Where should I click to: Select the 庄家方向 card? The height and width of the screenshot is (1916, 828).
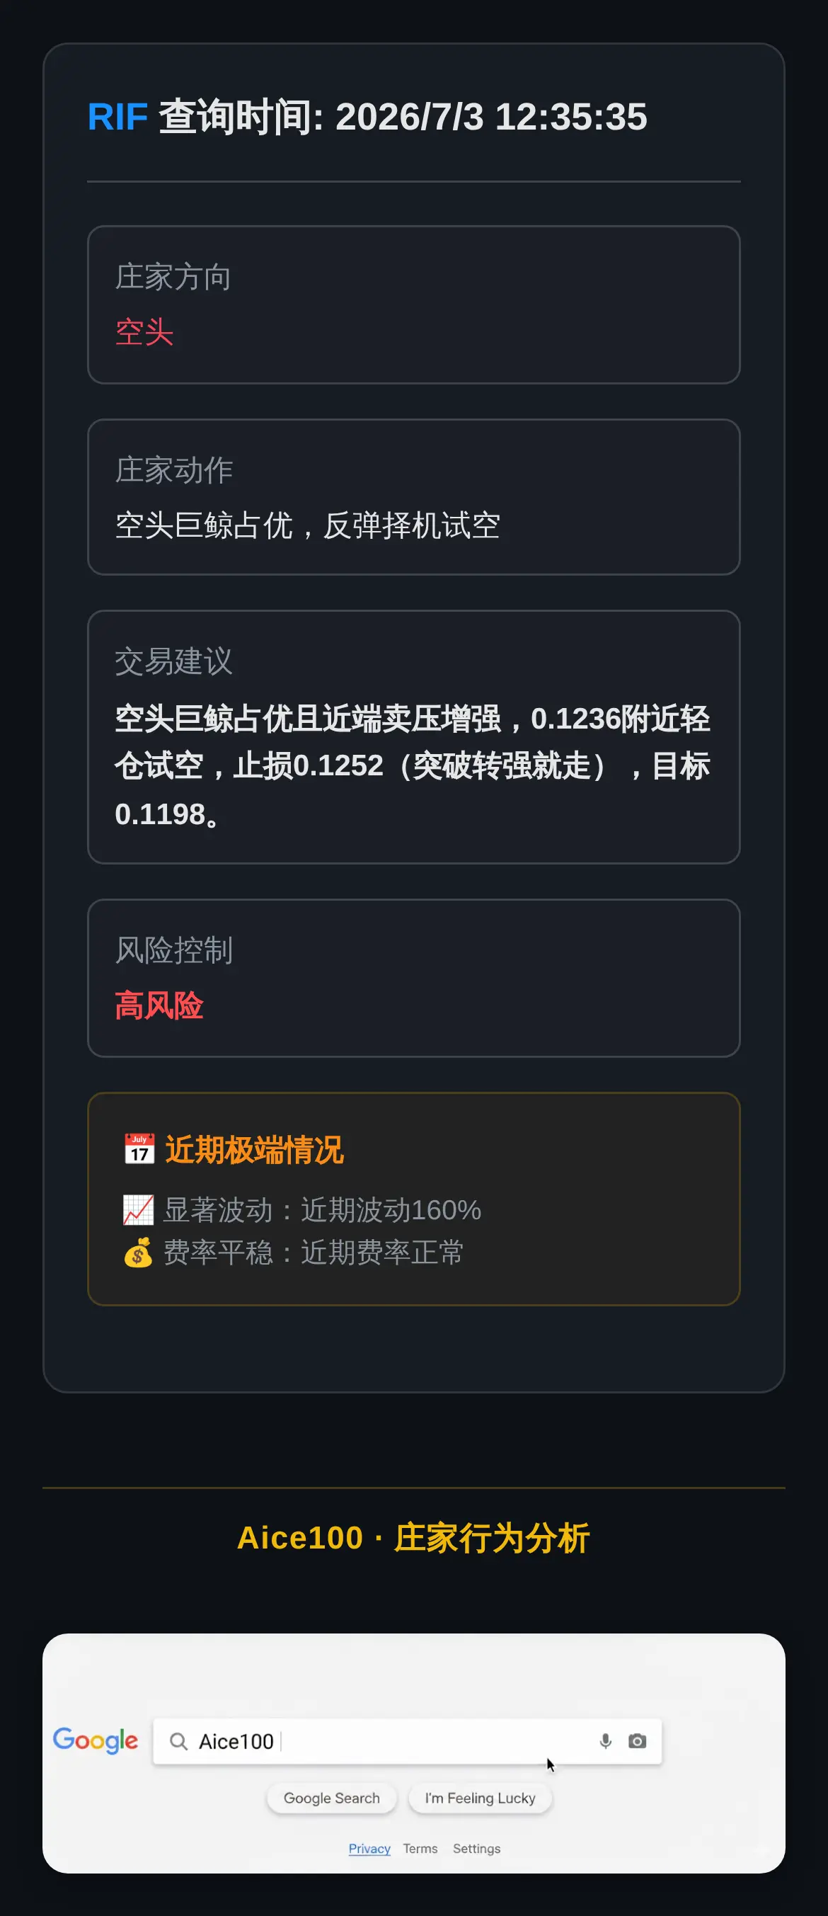click(x=414, y=305)
